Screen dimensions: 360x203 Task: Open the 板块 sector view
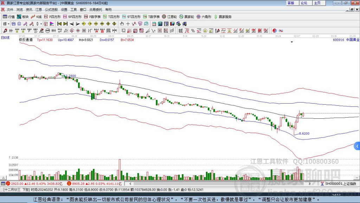click(x=23, y=17)
